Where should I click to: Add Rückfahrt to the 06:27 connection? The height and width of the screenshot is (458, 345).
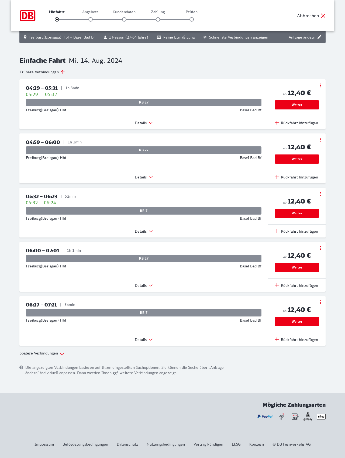click(x=296, y=340)
